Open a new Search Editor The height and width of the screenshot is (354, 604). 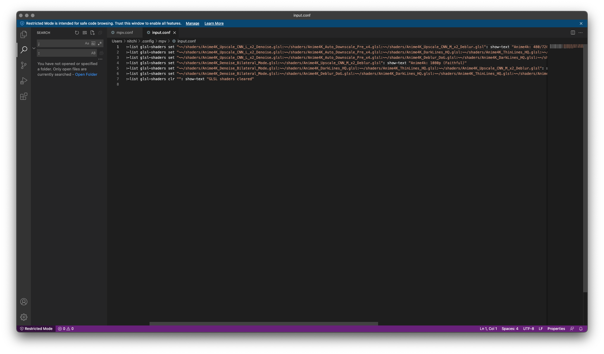click(x=92, y=33)
